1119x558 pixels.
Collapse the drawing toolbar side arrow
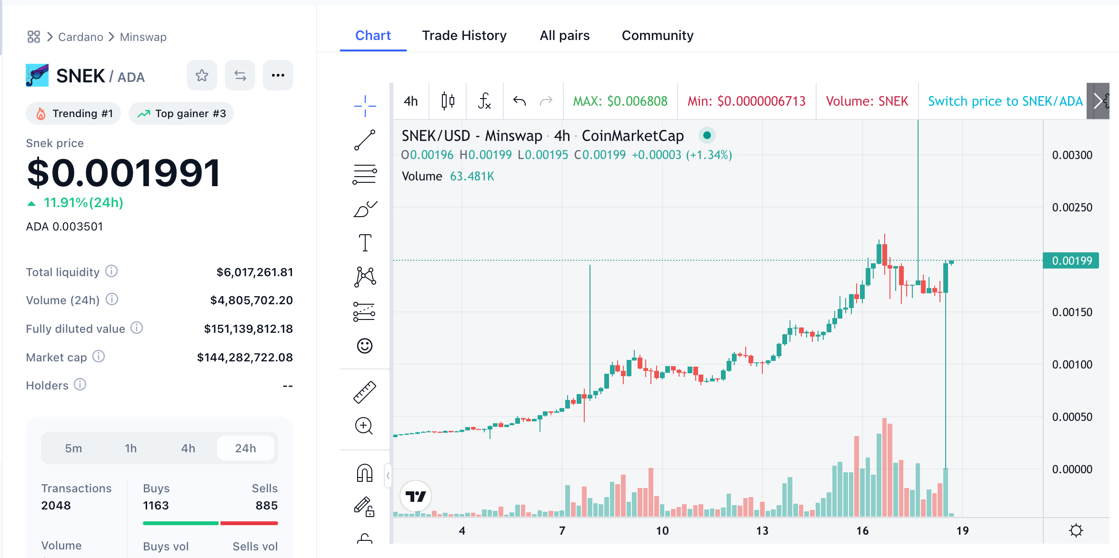tap(388, 475)
